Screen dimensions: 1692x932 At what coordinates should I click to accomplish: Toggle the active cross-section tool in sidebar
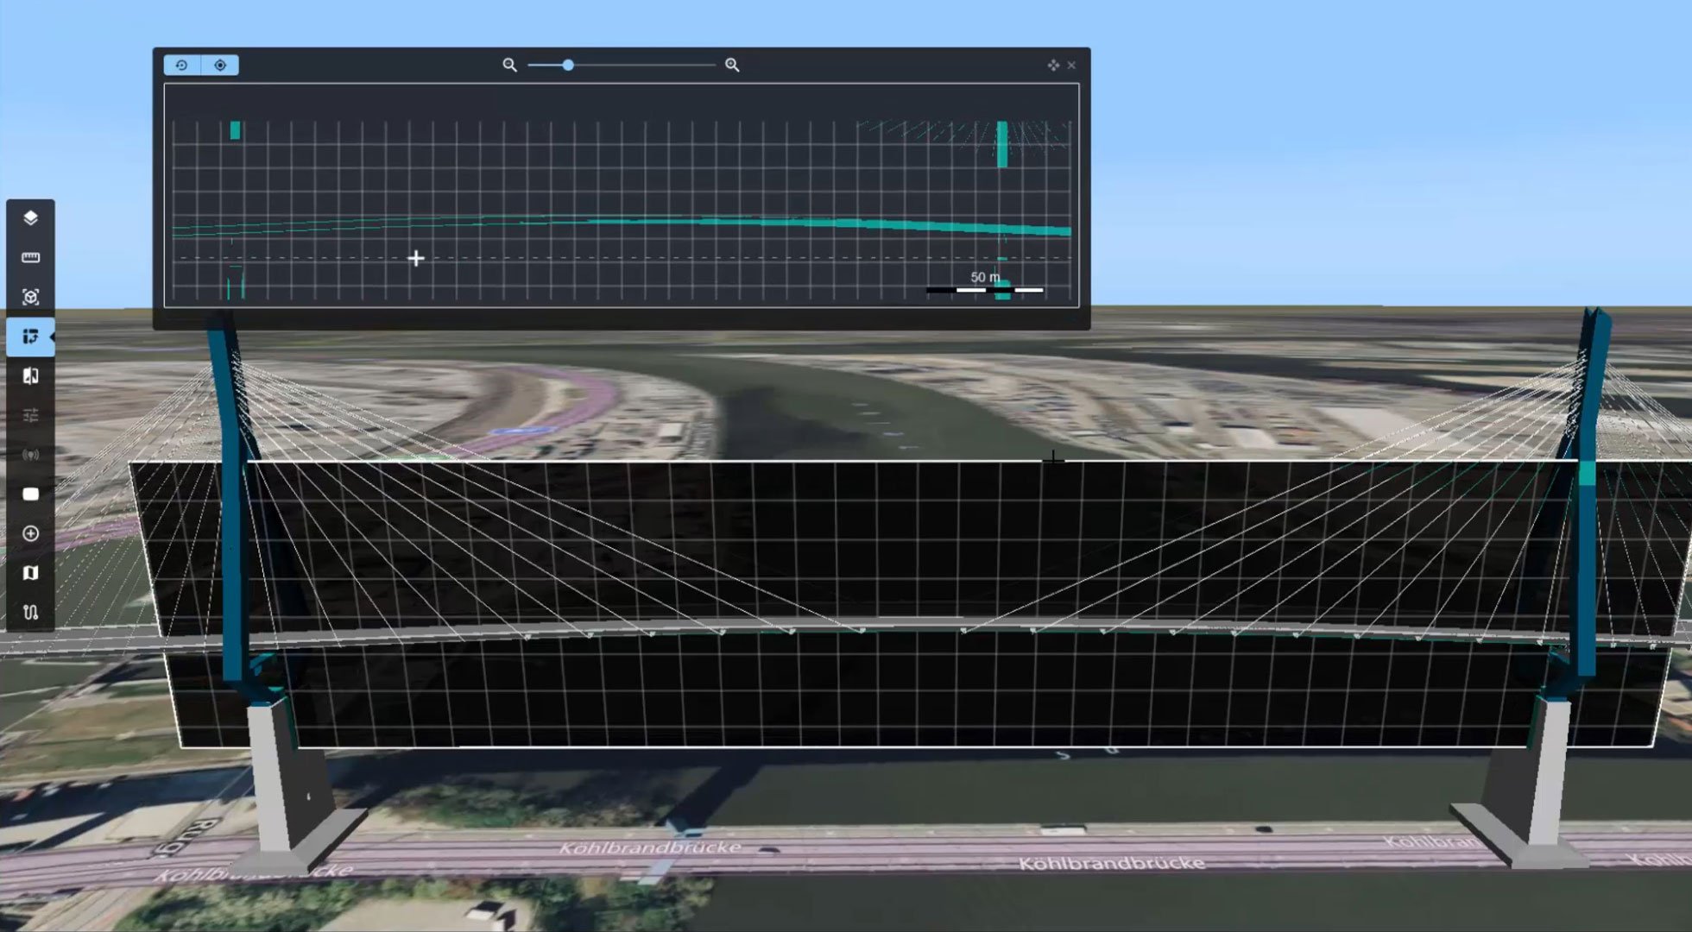(x=30, y=337)
